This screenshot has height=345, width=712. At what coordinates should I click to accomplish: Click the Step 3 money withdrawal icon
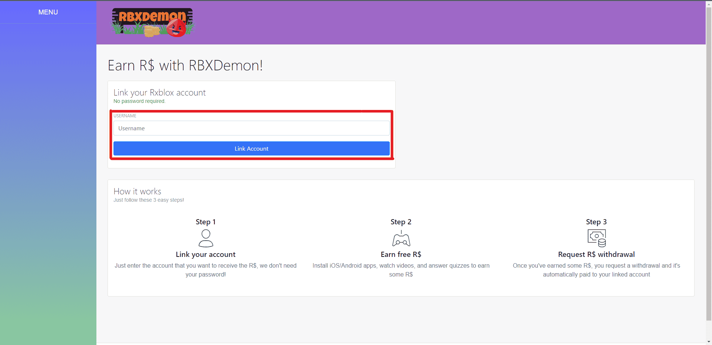pos(597,238)
